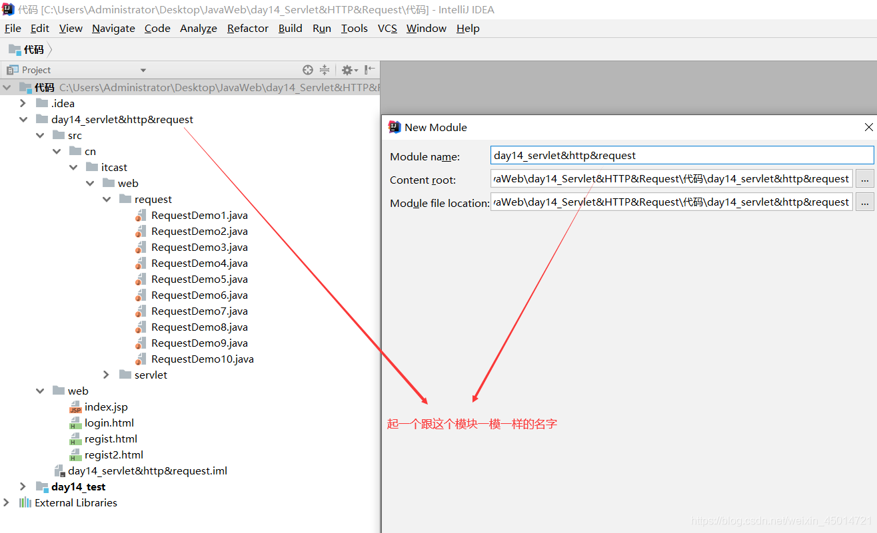Browse for Module file location with ... button
877x533 pixels.
pos(864,202)
